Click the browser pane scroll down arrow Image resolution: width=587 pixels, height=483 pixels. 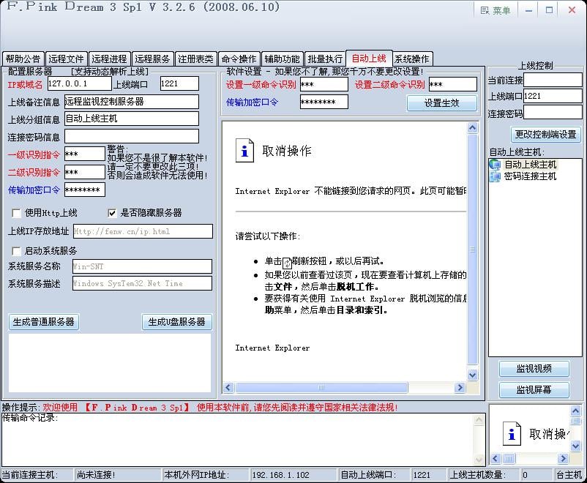click(x=473, y=375)
